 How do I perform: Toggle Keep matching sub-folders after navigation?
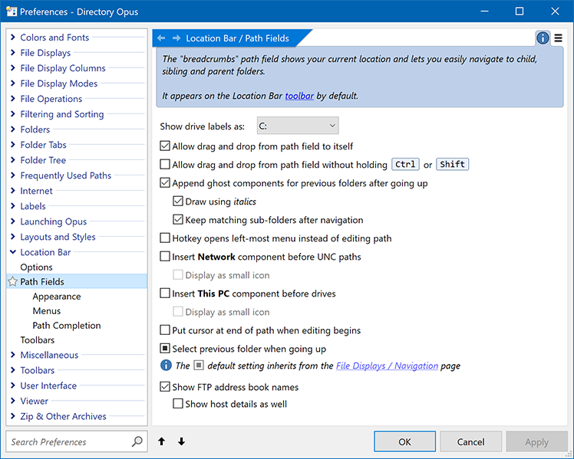[x=178, y=220]
